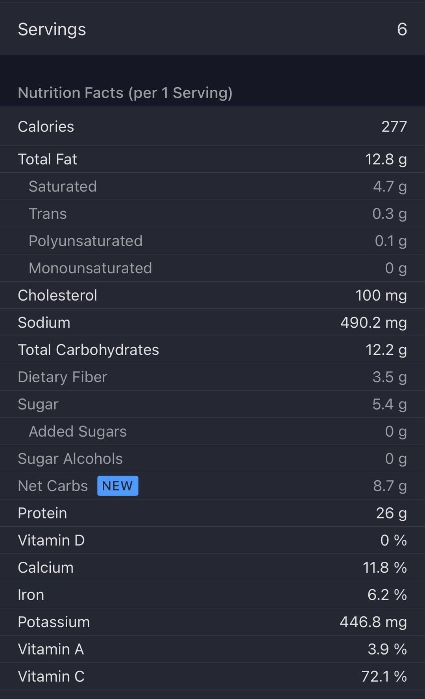Click the Protein value 26 g

click(x=391, y=513)
